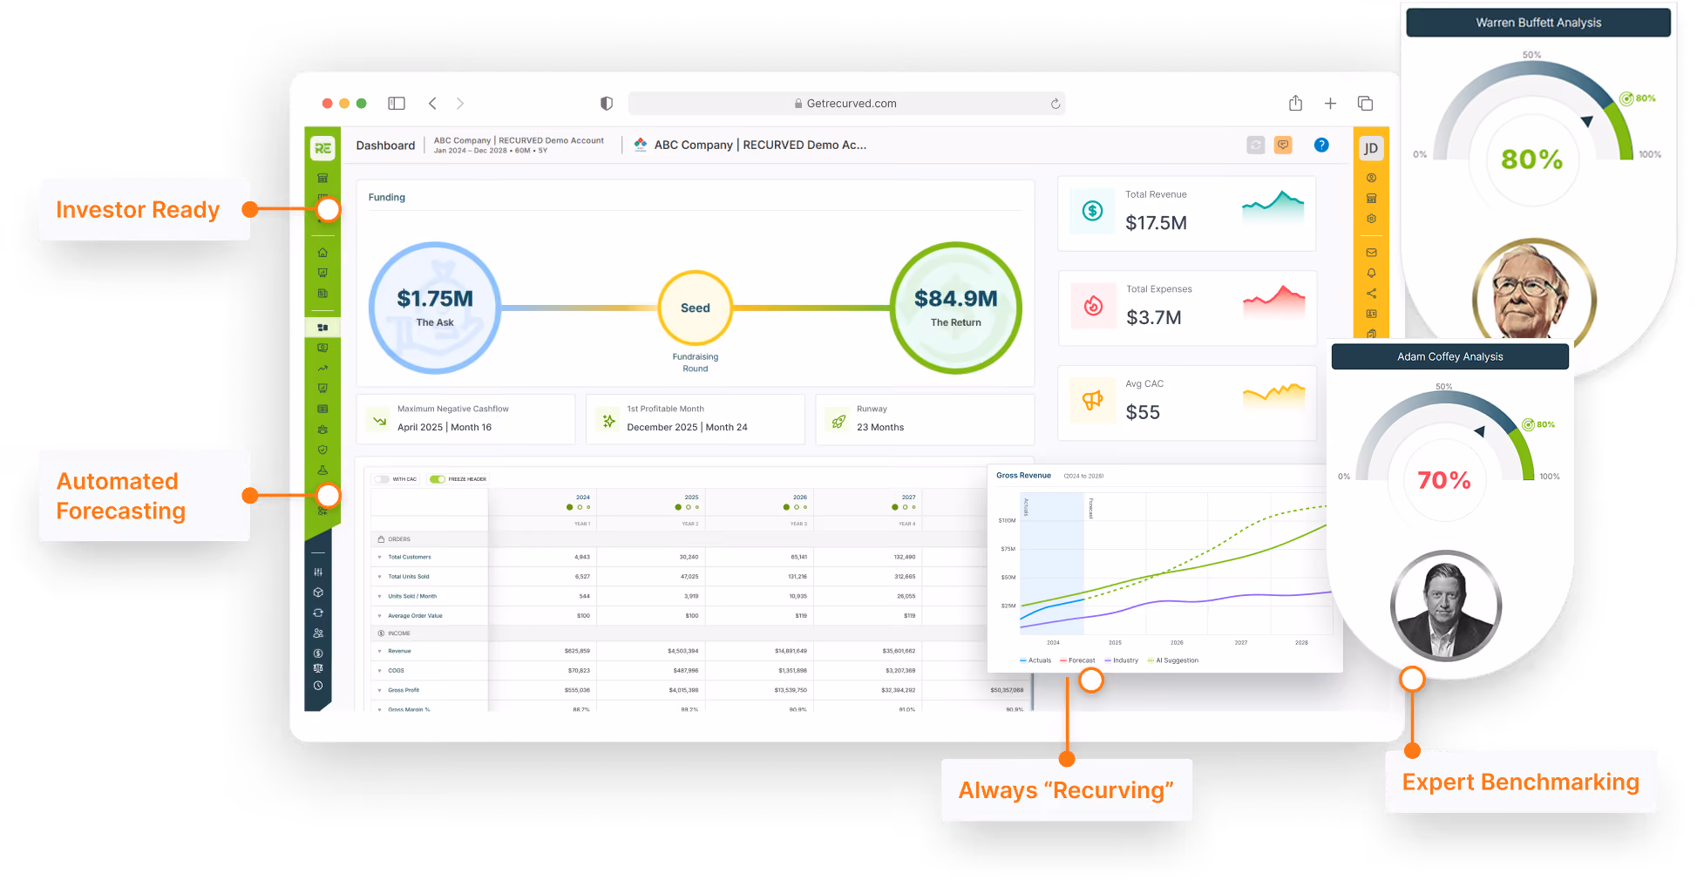This screenshot has height=887, width=1697.
Task: Expand the Units Sold / Month row
Action: pyautogui.click(x=380, y=597)
